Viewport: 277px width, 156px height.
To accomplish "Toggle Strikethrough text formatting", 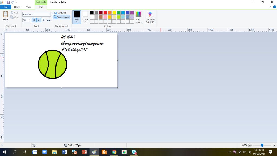I will pos(48,20).
